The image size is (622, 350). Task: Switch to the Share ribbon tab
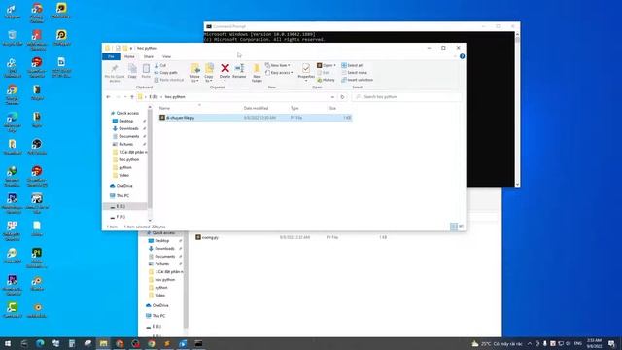tap(149, 56)
